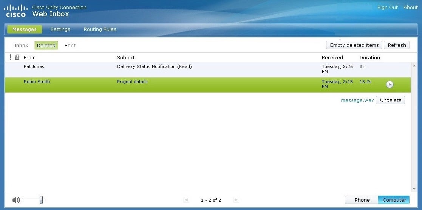Sort by the Received column header
This screenshot has height=210, width=422.
pos(332,58)
